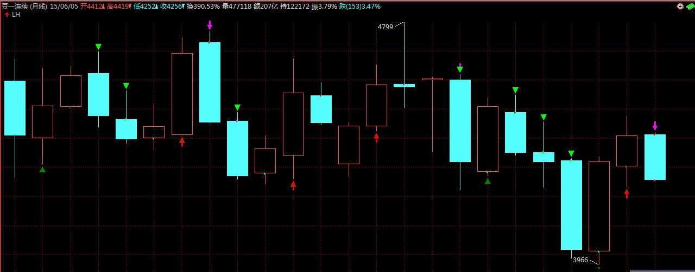Select the candle with the 4799 high wick
695x272 pixels.
(404, 85)
